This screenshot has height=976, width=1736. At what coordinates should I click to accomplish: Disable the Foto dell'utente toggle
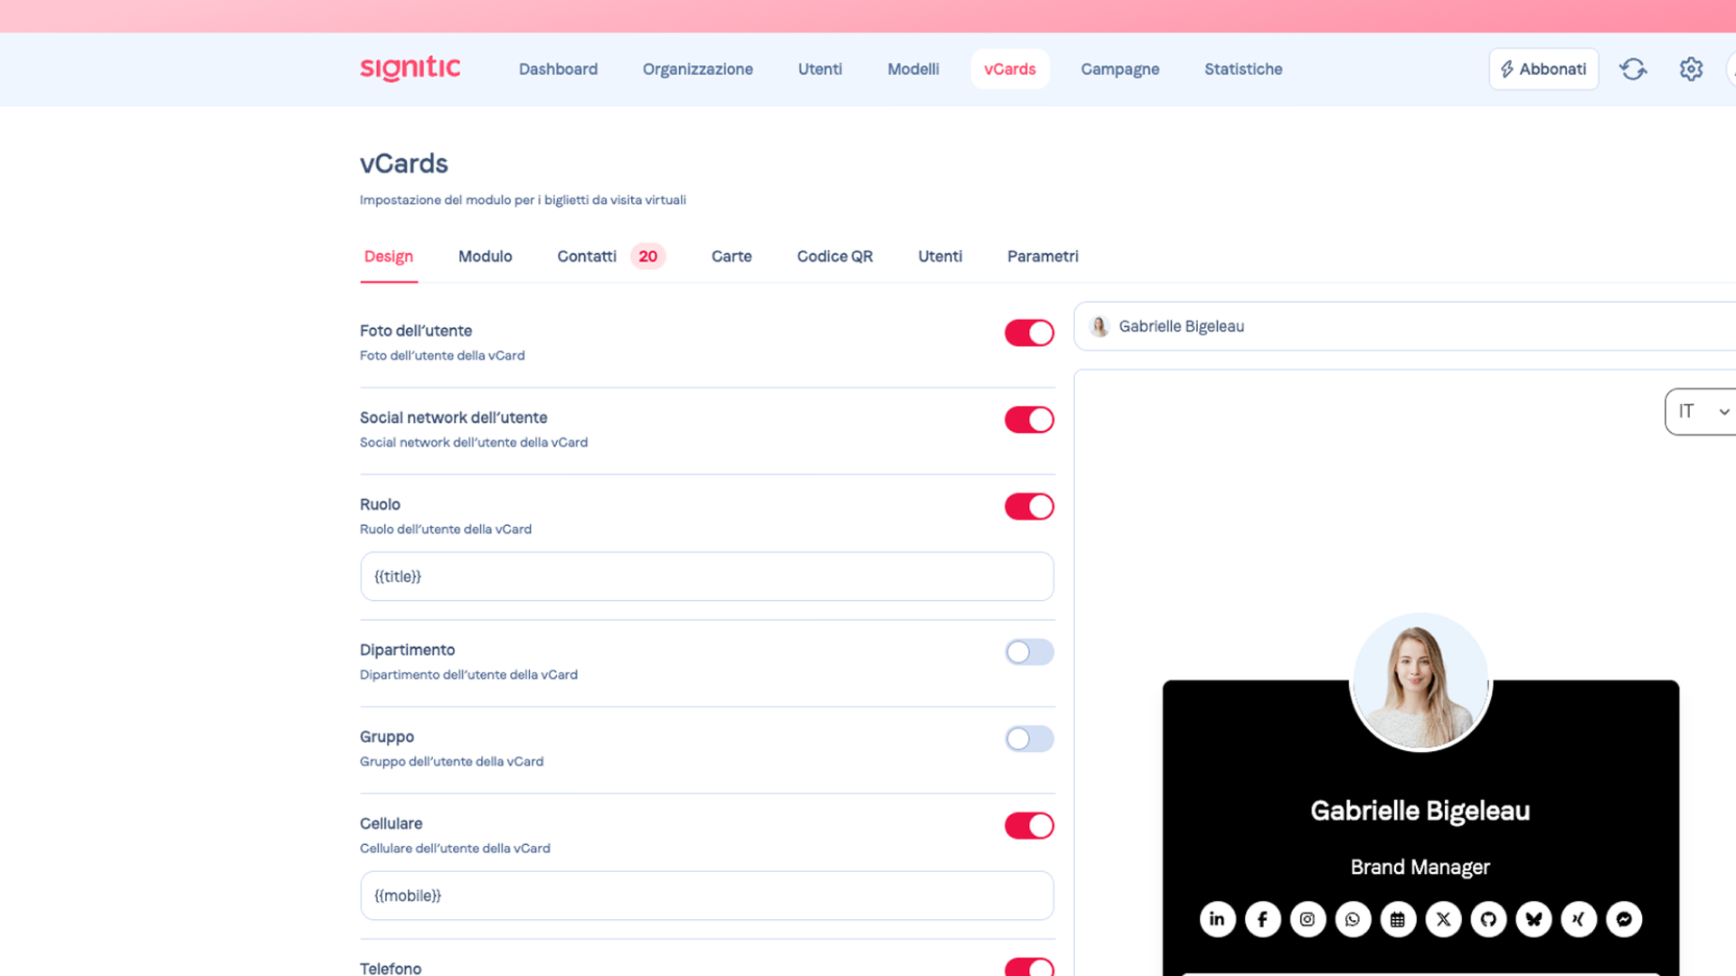(1029, 333)
